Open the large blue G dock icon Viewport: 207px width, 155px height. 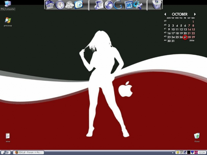tap(118, 5)
